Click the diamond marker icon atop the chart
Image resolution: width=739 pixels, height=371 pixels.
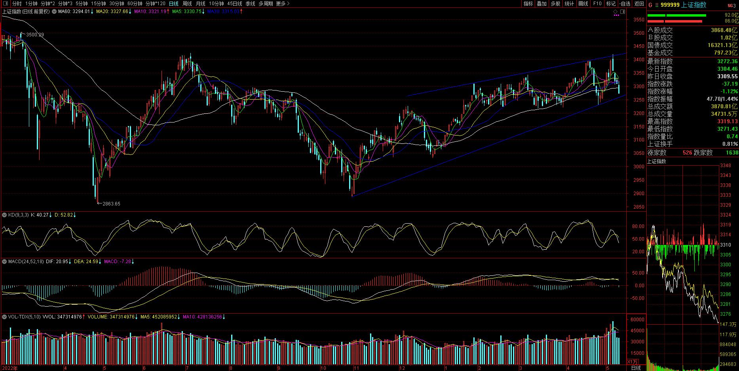coord(616,11)
